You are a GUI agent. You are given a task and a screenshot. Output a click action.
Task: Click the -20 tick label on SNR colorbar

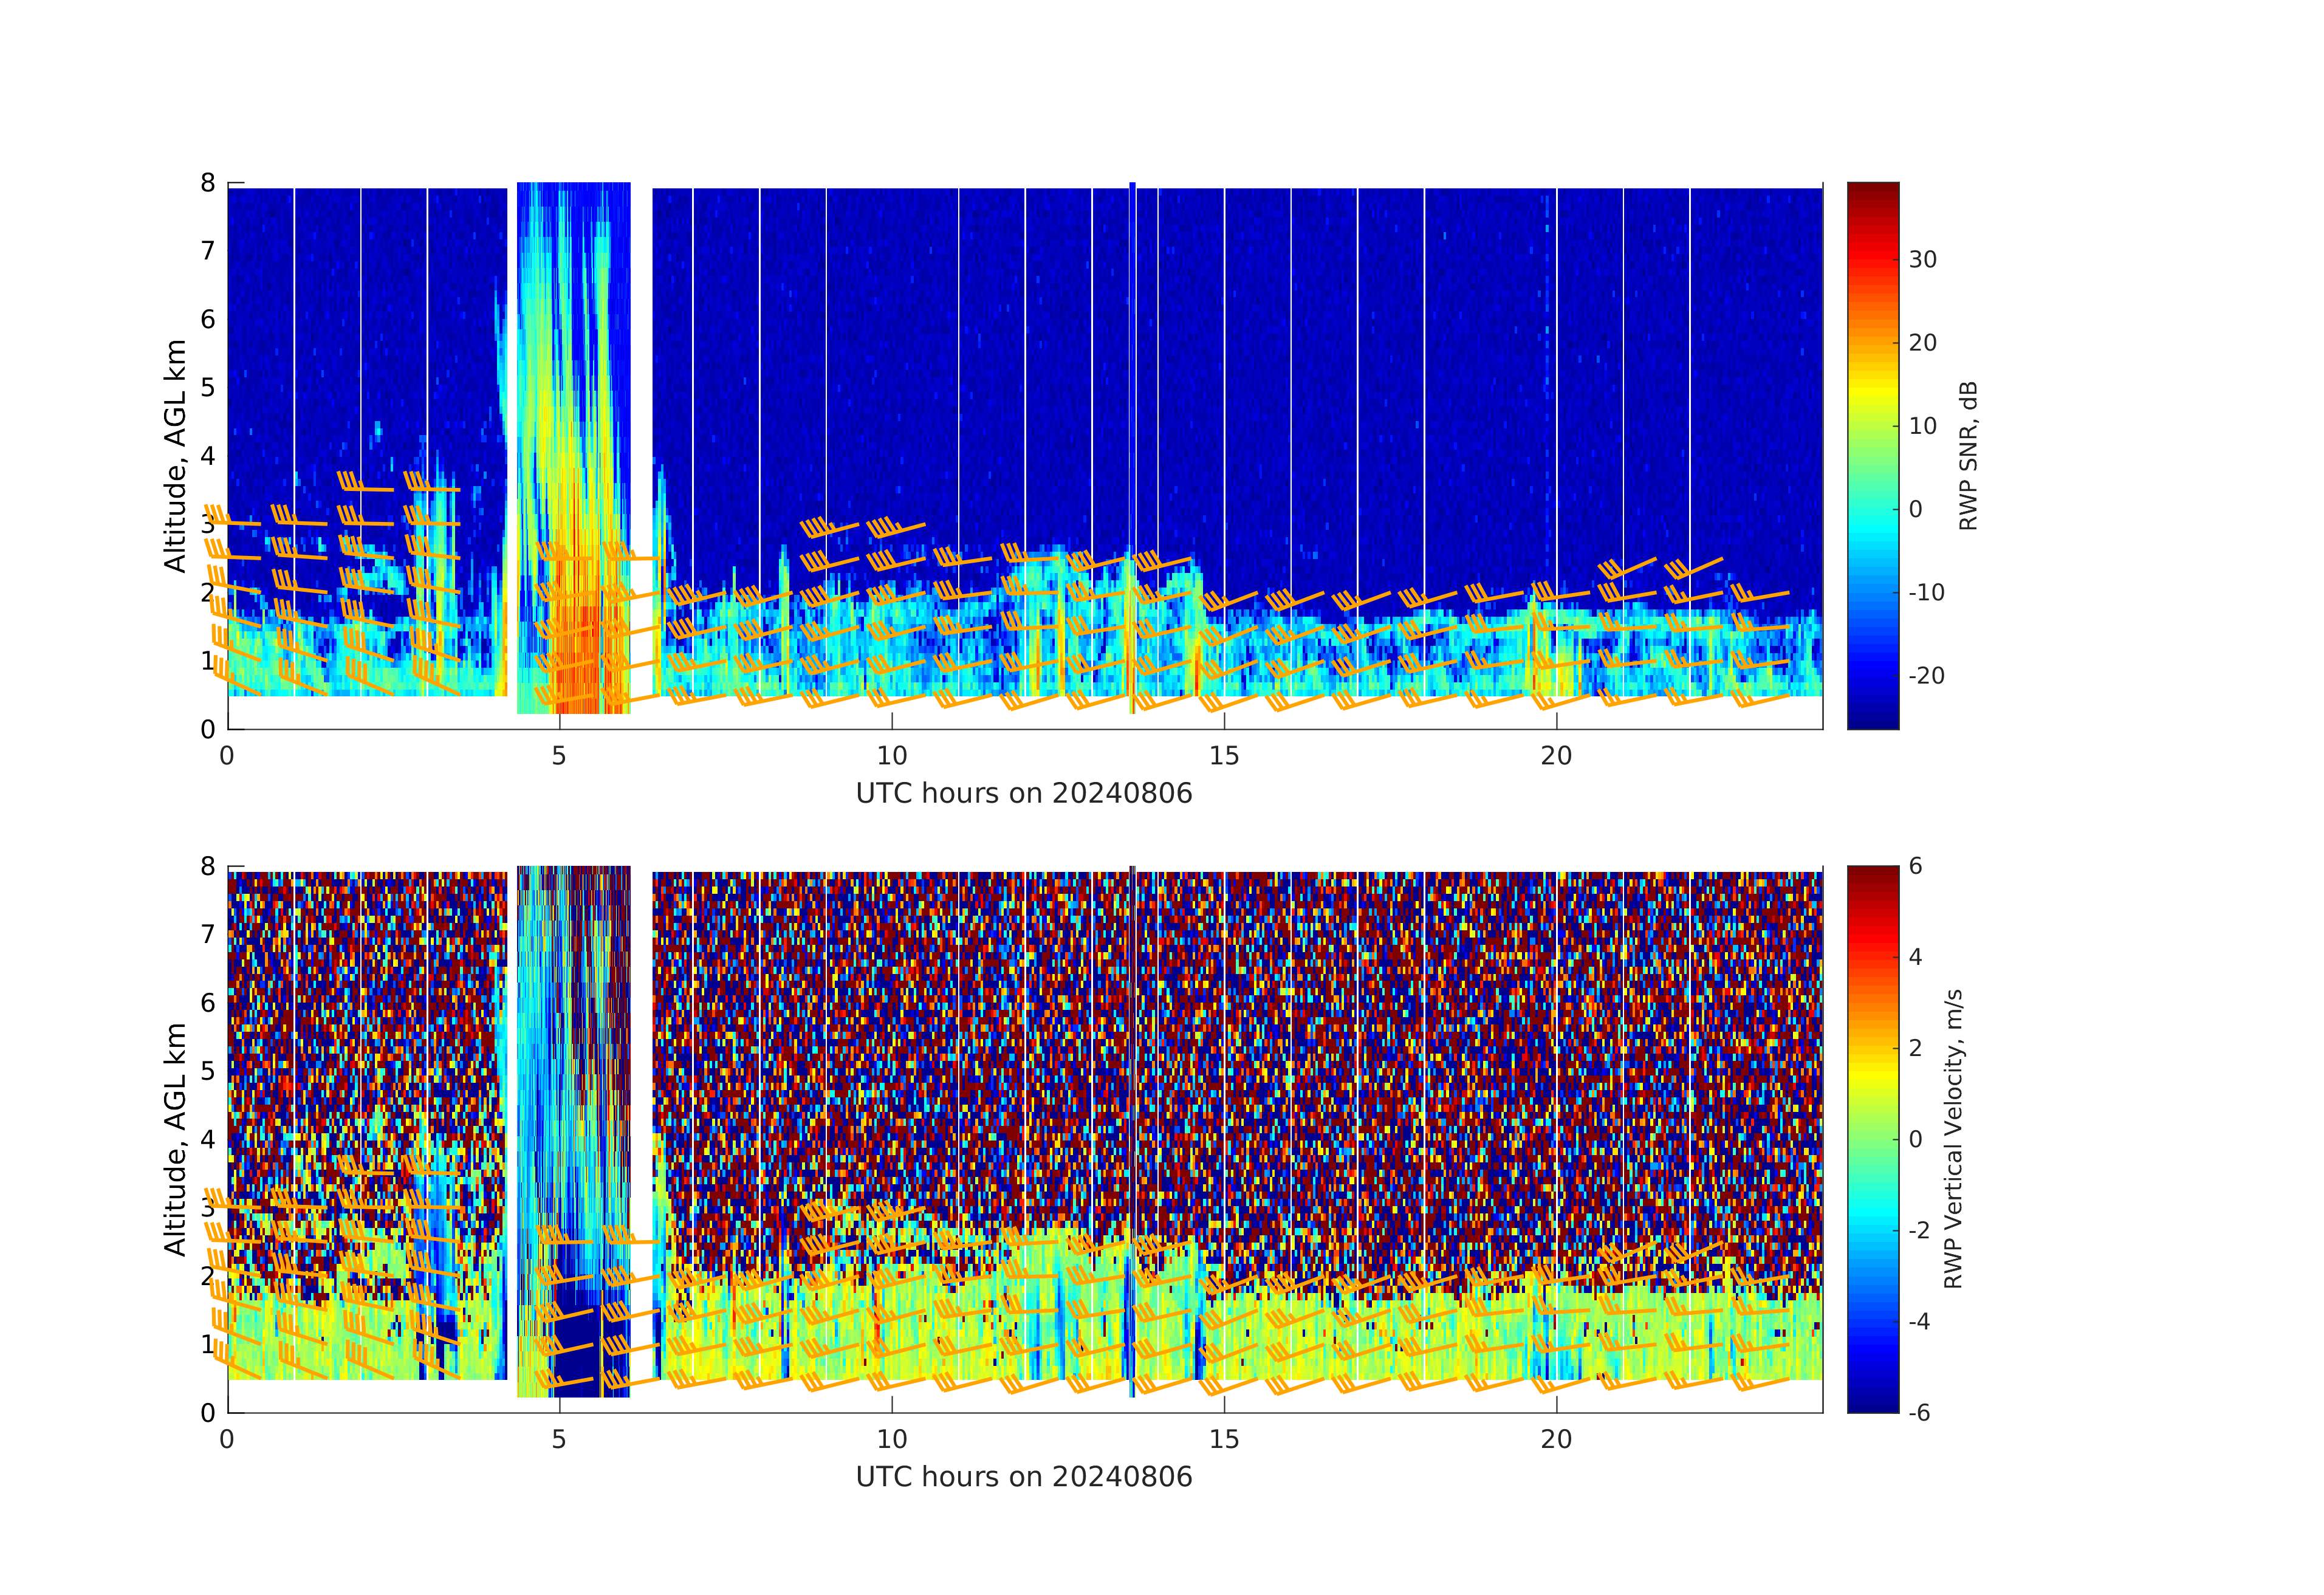click(1926, 676)
